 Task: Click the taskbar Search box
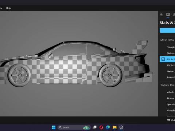point(74,127)
